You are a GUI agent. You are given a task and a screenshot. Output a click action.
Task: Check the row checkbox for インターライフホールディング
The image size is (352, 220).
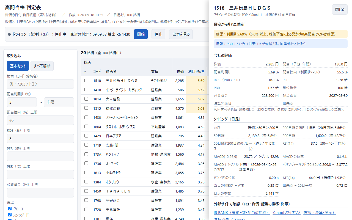tap(86, 90)
